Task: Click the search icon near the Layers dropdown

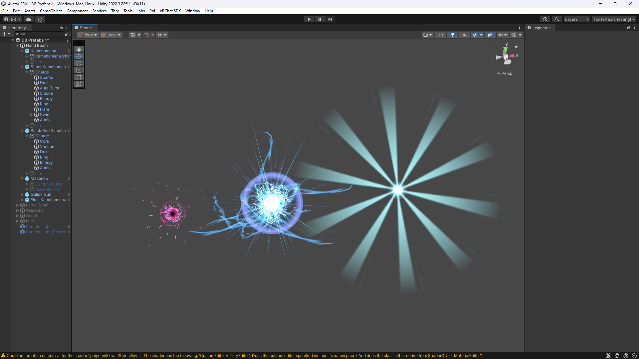Action: tap(557, 19)
